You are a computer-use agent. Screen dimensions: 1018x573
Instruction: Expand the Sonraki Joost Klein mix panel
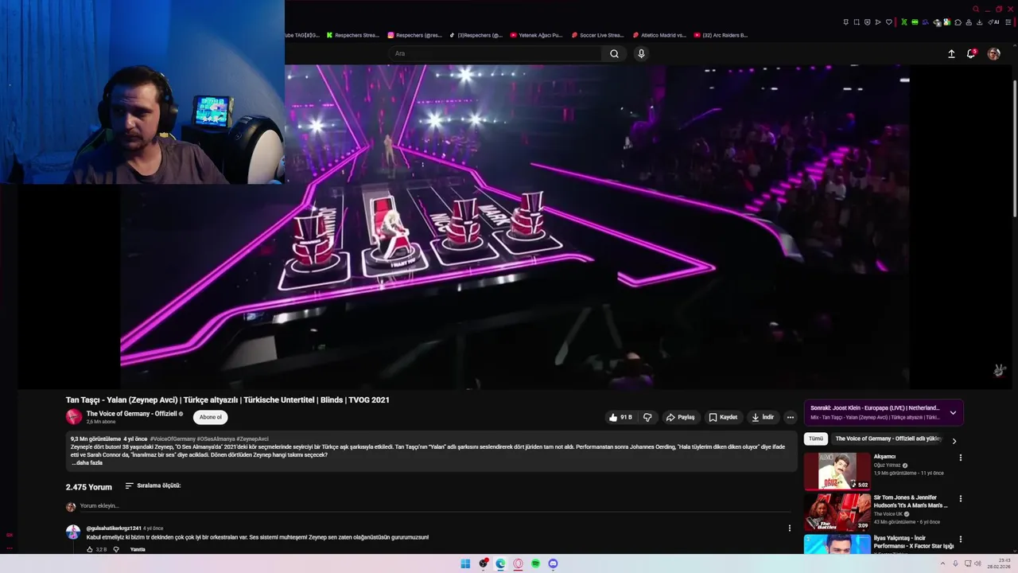pyautogui.click(x=953, y=412)
